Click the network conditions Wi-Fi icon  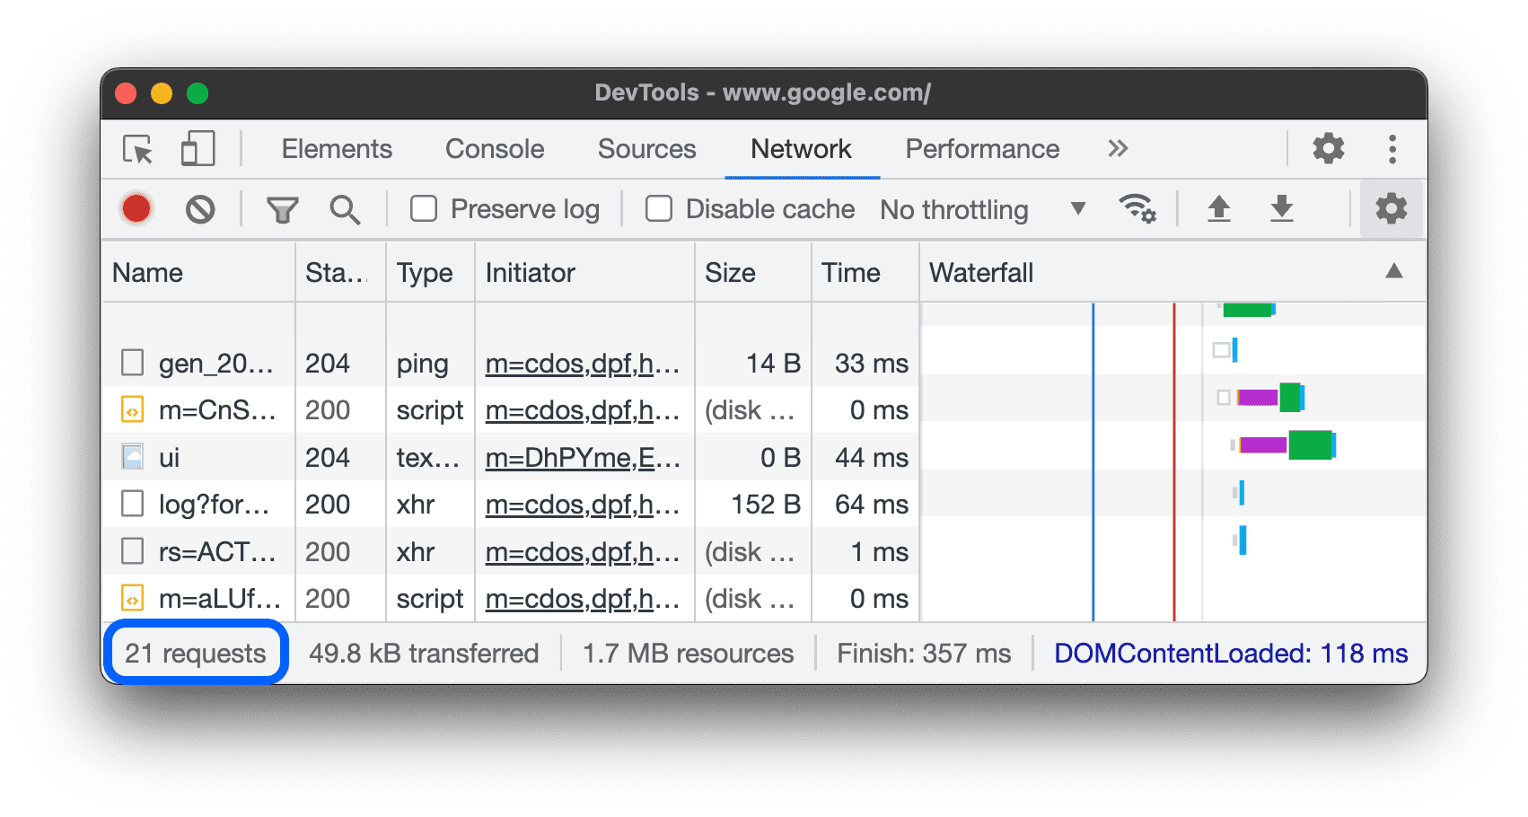tap(1137, 208)
